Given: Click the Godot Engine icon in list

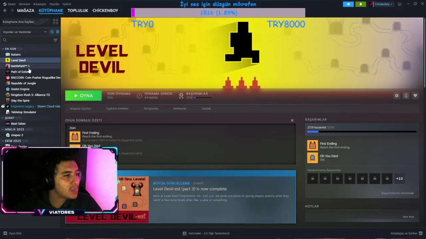Looking at the screenshot, I should [8, 89].
